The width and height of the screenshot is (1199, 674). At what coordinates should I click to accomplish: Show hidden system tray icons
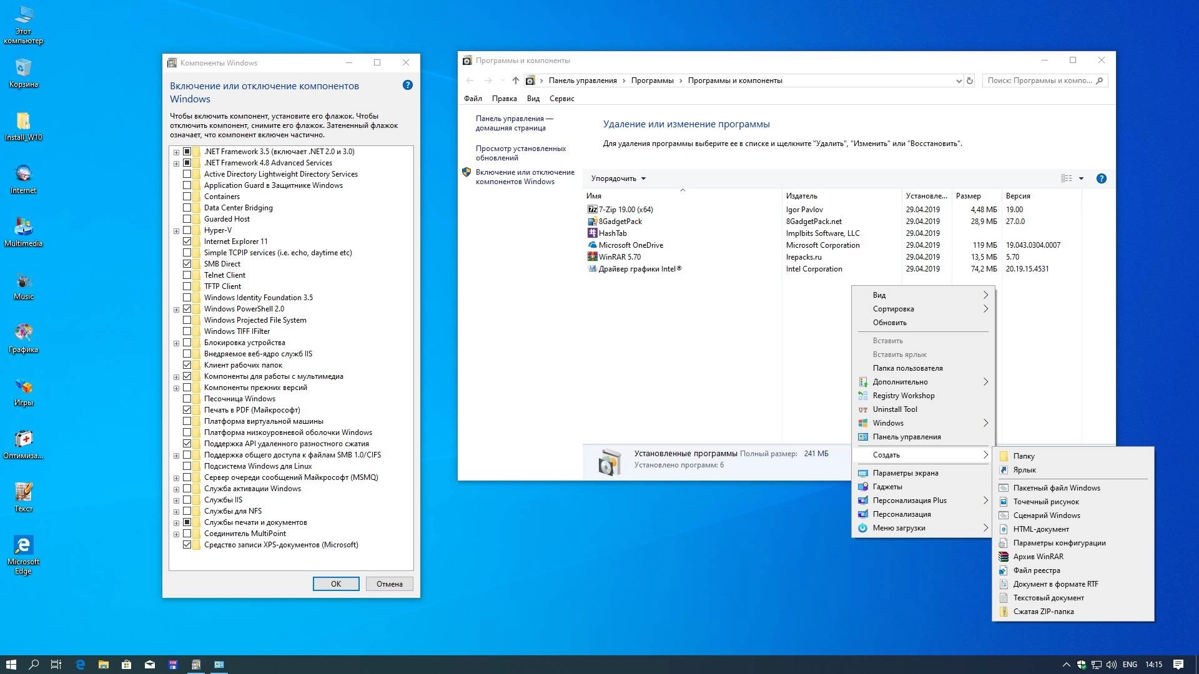coord(1066,665)
